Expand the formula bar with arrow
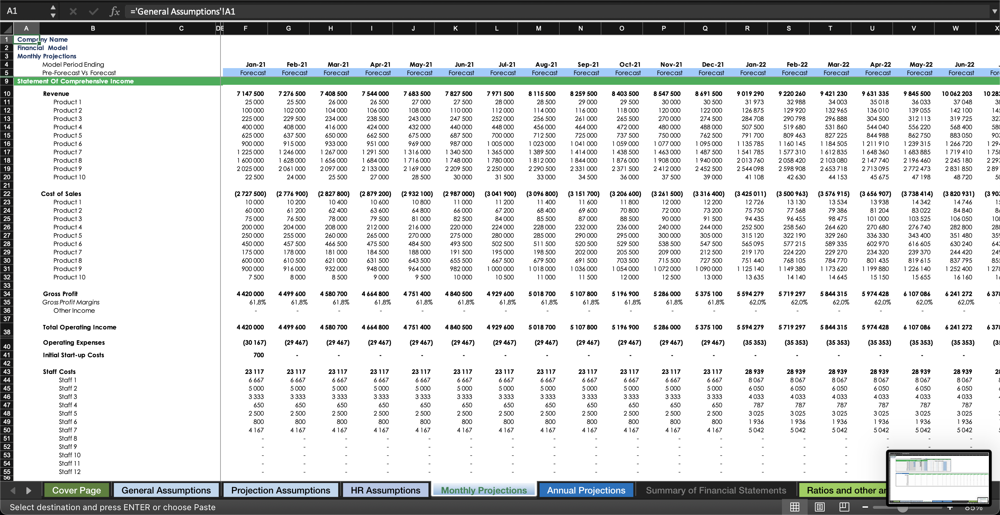Screen dimensions: 1000x515 point(994,11)
